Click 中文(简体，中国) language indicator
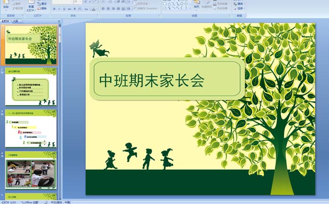Screen dimensions: 329x204 (x=61, y=202)
